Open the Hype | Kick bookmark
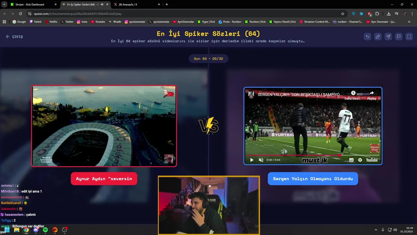 206,22
